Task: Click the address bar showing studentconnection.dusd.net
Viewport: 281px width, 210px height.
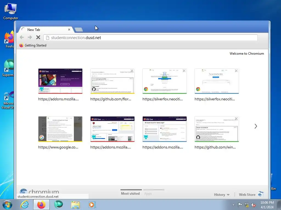Action: pyautogui.click(x=150, y=38)
